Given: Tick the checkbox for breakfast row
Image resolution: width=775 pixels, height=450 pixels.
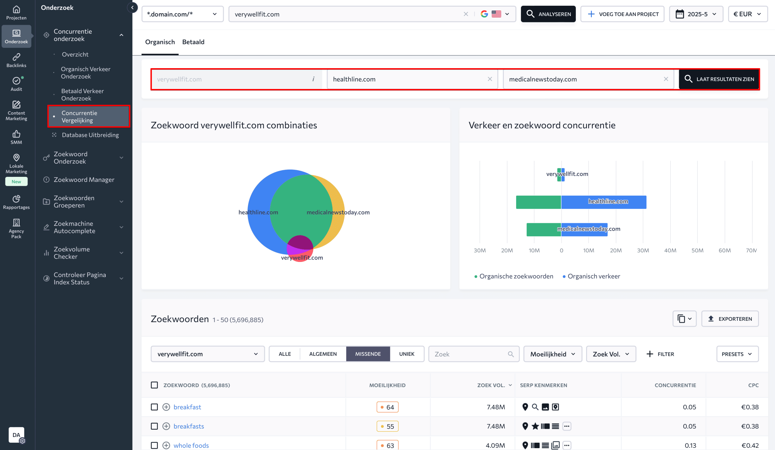Looking at the screenshot, I should point(154,407).
